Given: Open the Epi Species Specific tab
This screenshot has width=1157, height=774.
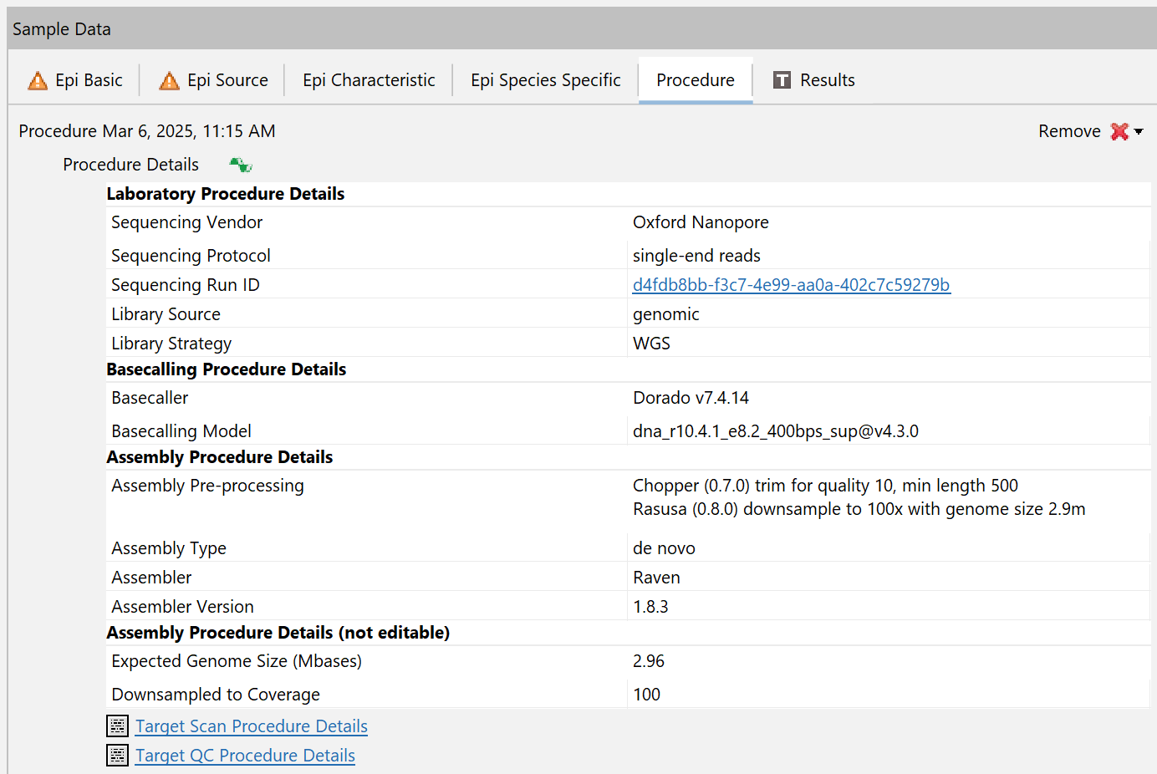Looking at the screenshot, I should click(545, 80).
